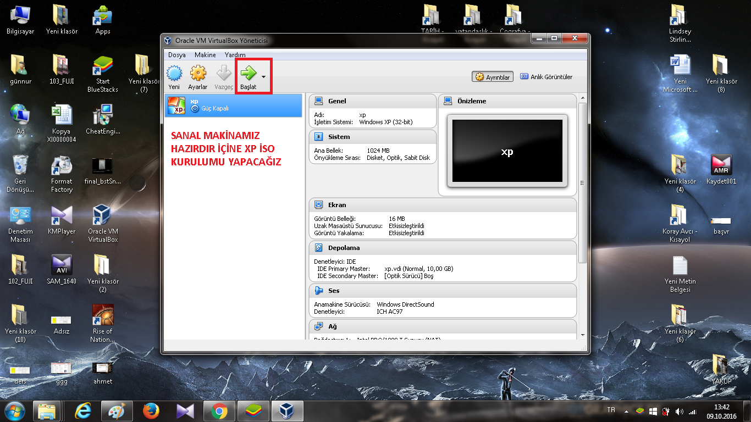
Task: Click the Bilgisayar desktop icon
Action: (20, 19)
